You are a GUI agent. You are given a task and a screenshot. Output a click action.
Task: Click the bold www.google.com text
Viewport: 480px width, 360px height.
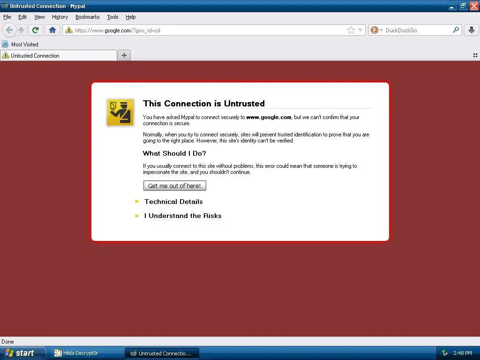(x=269, y=117)
